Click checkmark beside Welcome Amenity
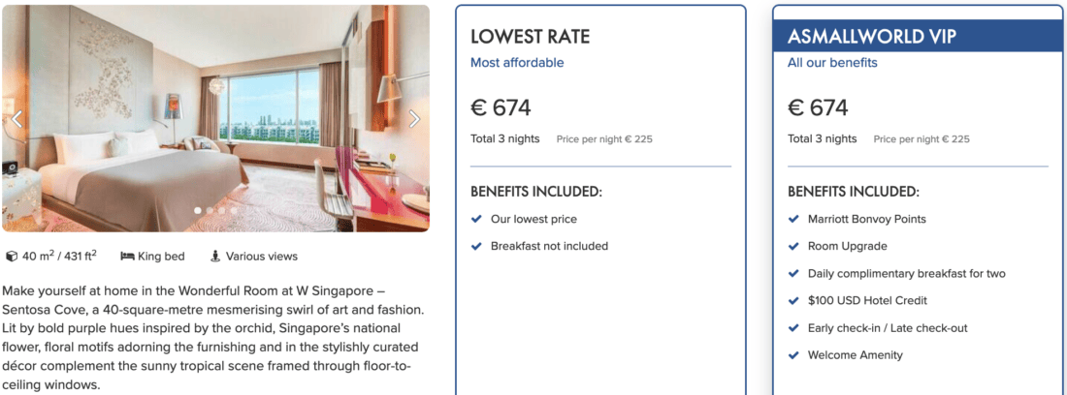This screenshot has width=1067, height=395. [793, 355]
